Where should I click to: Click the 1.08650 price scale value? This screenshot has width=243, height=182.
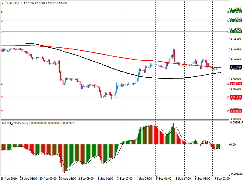236,119
